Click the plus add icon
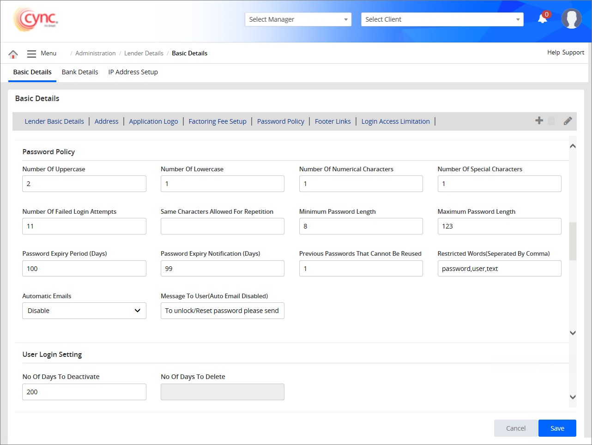Viewport: 592px width, 445px height. click(x=539, y=121)
